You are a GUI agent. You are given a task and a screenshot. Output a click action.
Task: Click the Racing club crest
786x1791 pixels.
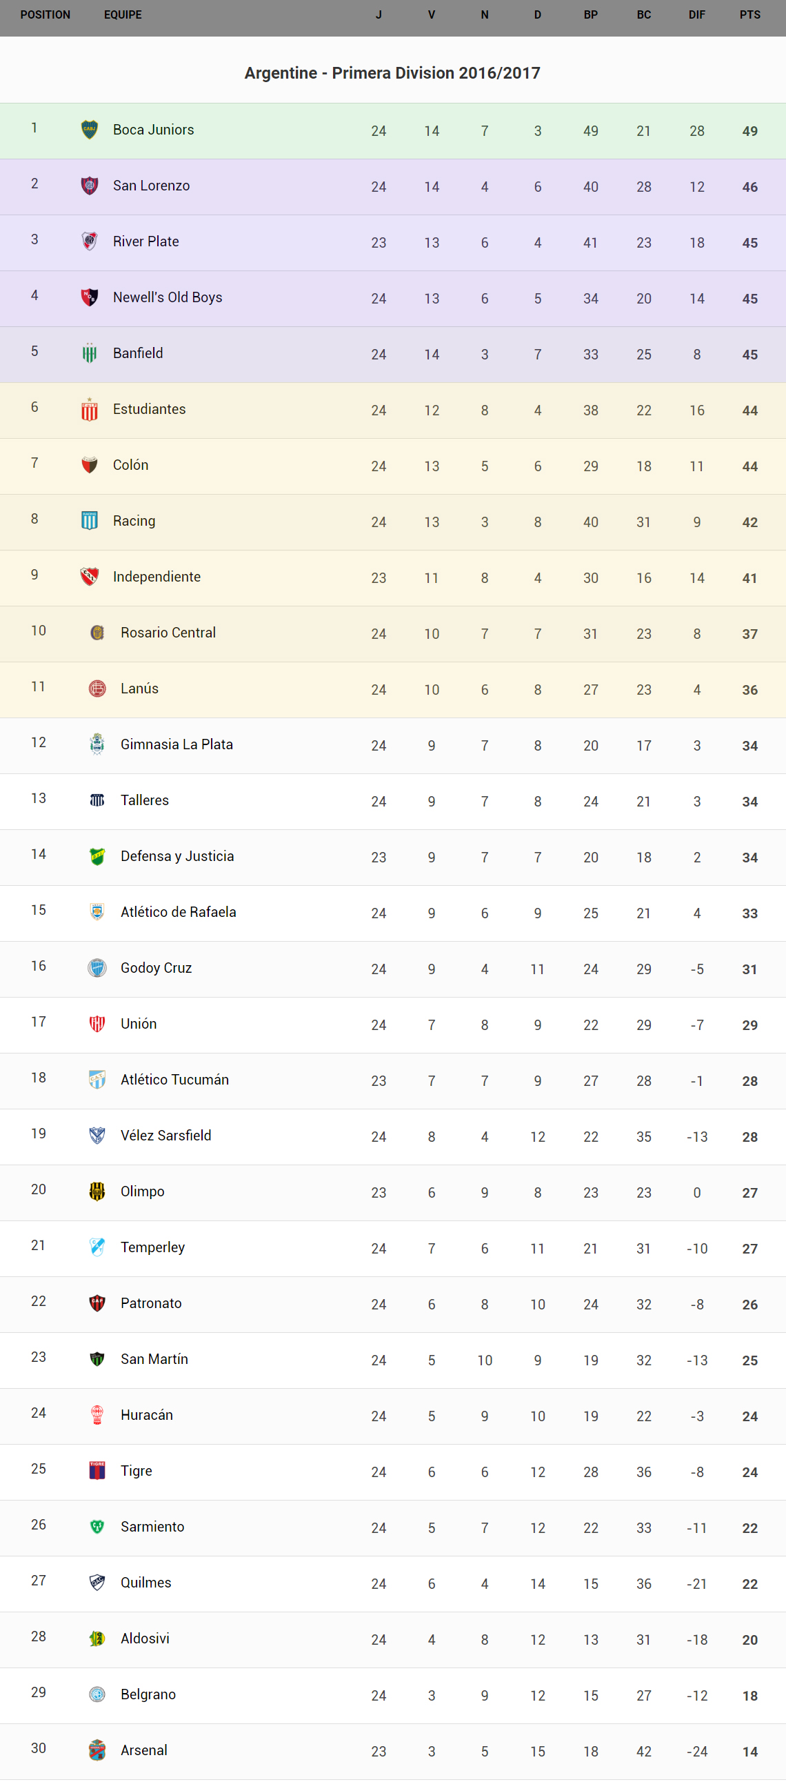click(x=90, y=521)
